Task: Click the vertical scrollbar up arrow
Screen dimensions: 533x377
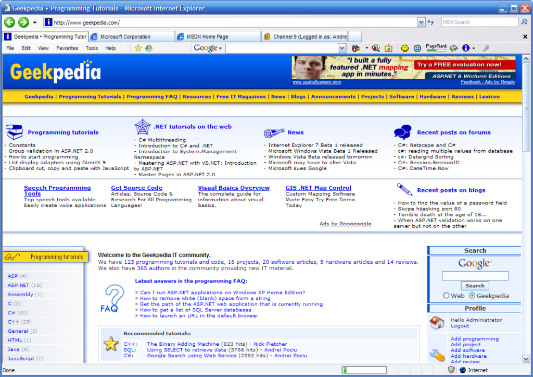Action: (526, 58)
